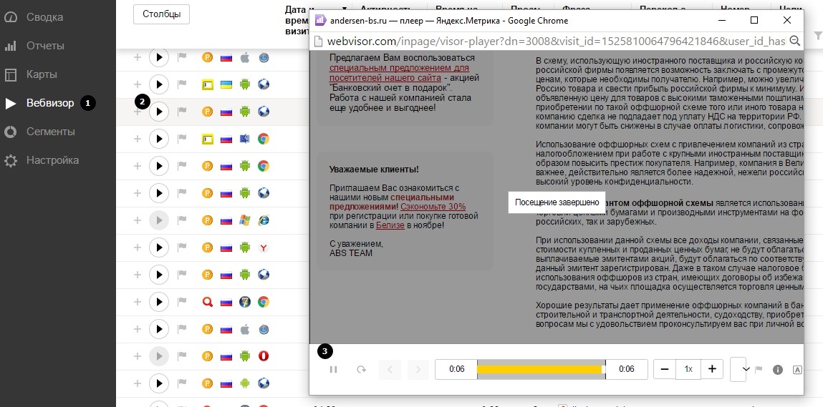This screenshot has height=407, width=823.
Task: Replay the visit in the player
Action: click(361, 369)
